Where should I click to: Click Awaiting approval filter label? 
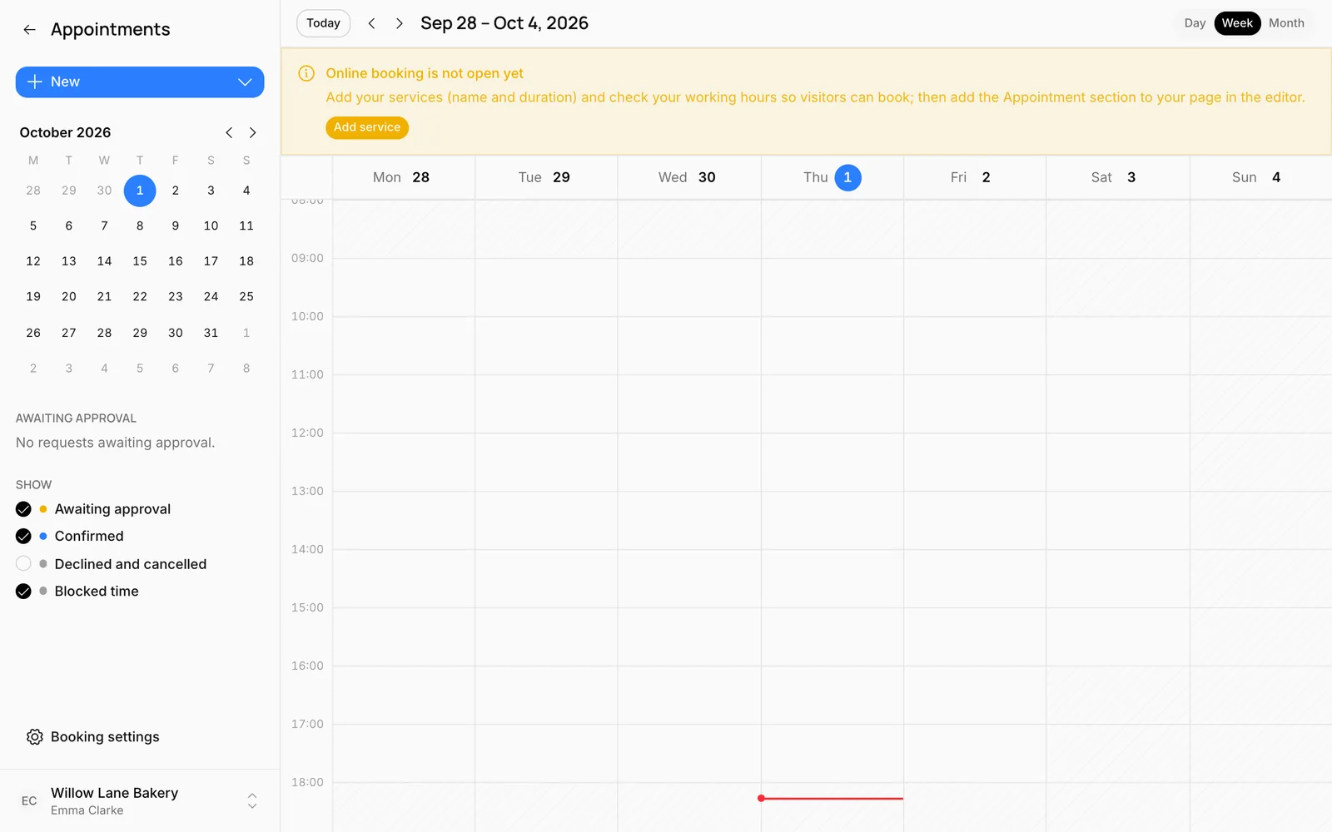pos(112,509)
